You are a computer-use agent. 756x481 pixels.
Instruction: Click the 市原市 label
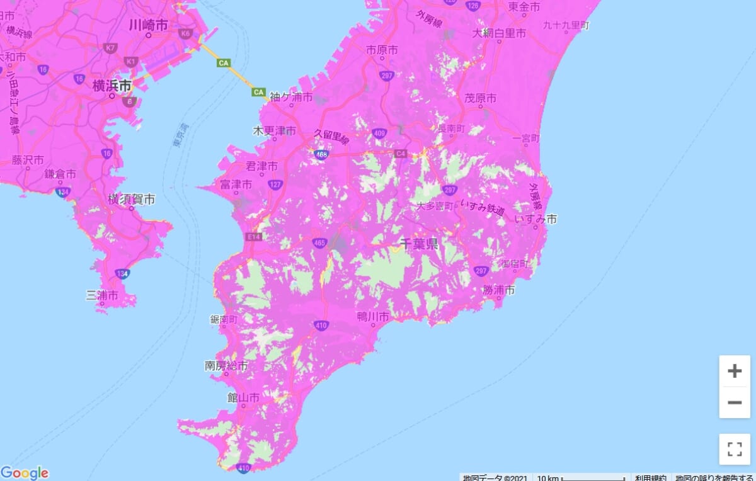pos(382,50)
